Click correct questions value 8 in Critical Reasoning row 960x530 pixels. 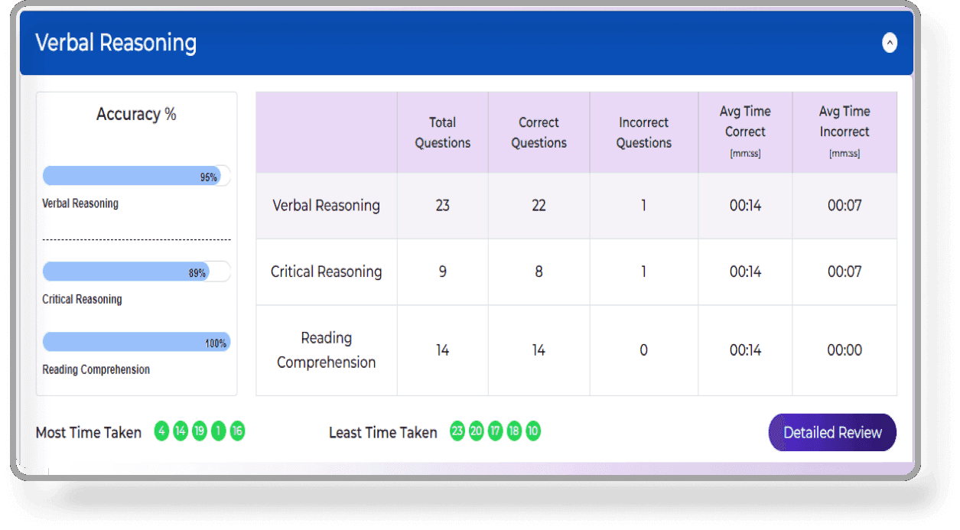pos(539,272)
